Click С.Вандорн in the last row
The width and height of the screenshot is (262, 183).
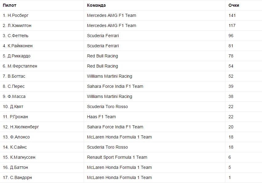point(17,177)
